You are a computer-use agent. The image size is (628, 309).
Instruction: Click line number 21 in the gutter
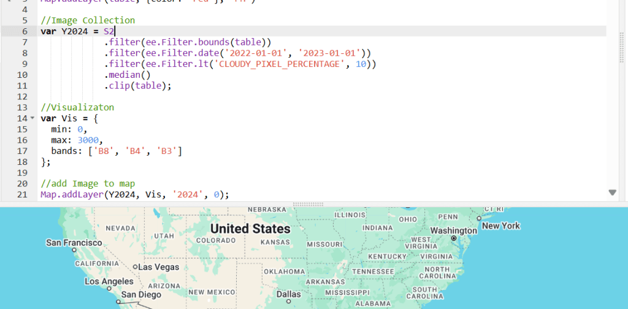tap(23, 195)
